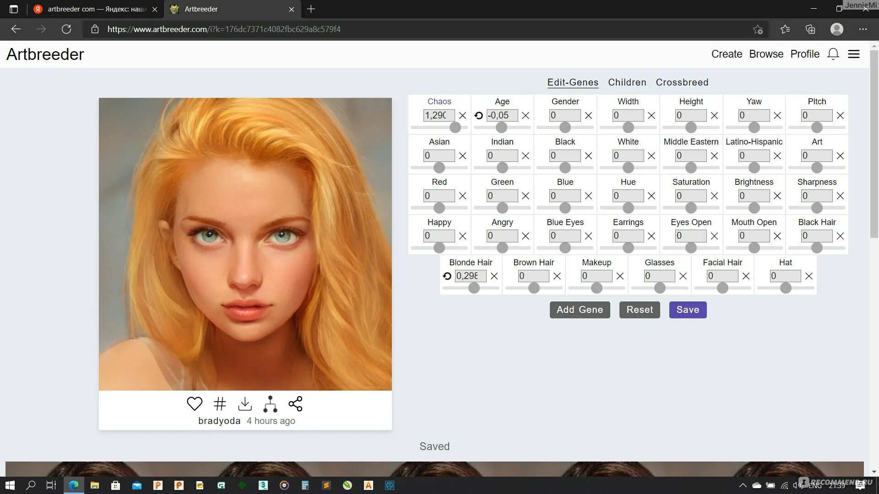Download the image using the download icon
This screenshot has width=879, height=494.
click(x=245, y=404)
